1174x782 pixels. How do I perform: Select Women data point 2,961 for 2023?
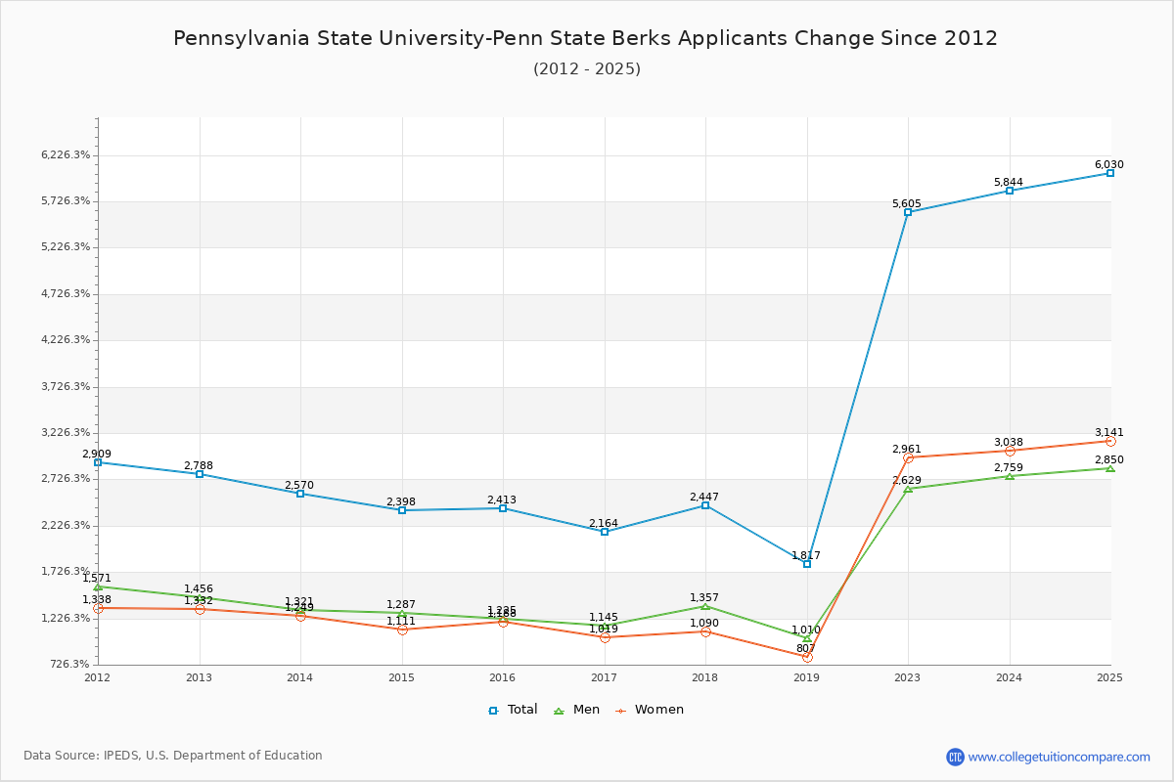click(x=908, y=457)
